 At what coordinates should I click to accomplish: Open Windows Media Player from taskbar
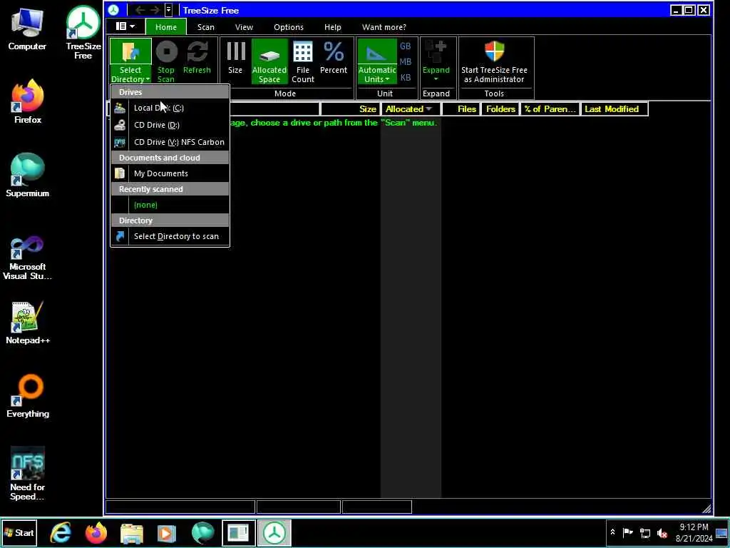click(167, 533)
